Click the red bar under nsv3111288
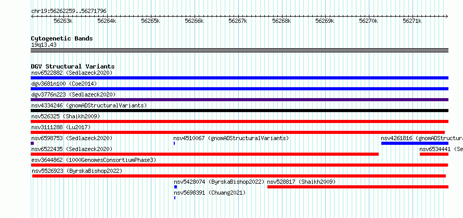The image size is (463, 218). pos(238,132)
